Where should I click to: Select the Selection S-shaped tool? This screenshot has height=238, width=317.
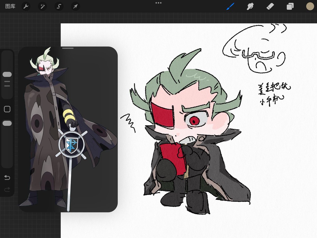[59, 6]
